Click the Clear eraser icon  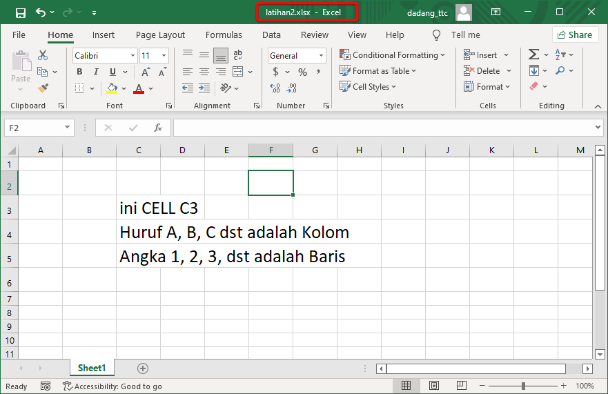534,86
